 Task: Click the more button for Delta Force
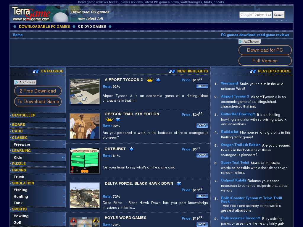point(202,196)
